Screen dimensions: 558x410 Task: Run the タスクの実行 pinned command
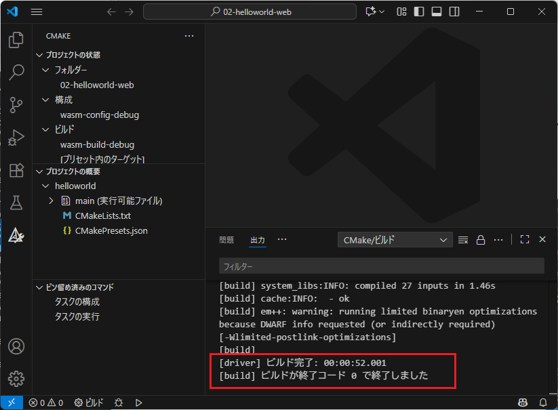click(77, 317)
